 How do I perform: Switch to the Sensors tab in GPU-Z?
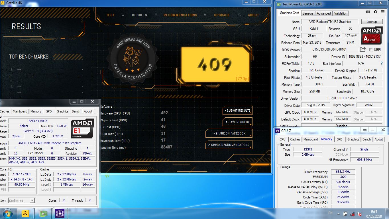[308, 13]
